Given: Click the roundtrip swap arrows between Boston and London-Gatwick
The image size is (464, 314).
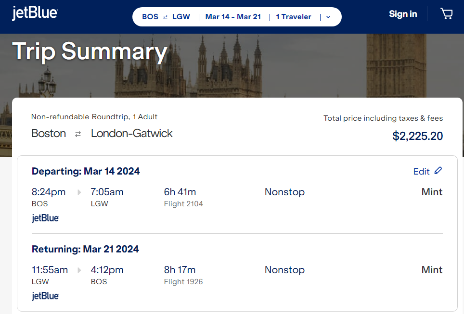Looking at the screenshot, I should pos(77,134).
